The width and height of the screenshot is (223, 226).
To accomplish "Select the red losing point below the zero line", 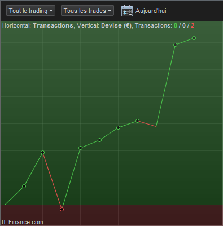I will pos(62,209).
